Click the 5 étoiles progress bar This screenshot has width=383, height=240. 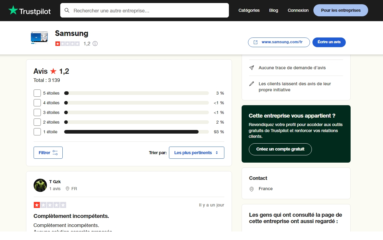(137, 93)
